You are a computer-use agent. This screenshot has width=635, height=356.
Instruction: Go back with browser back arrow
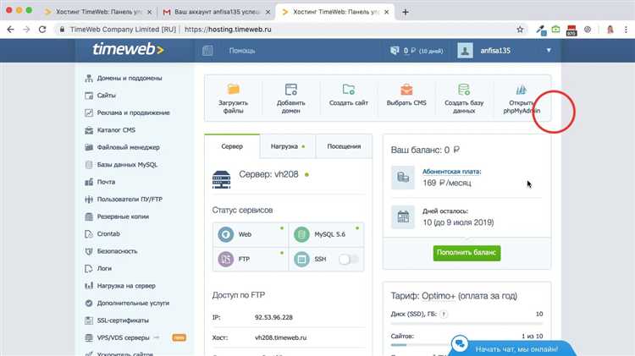coord(10,29)
